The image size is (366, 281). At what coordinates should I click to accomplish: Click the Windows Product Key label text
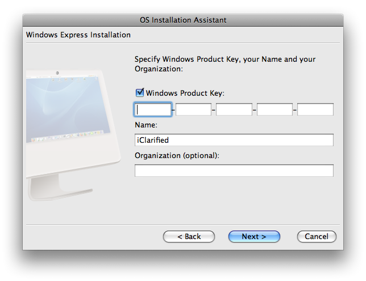coord(185,93)
